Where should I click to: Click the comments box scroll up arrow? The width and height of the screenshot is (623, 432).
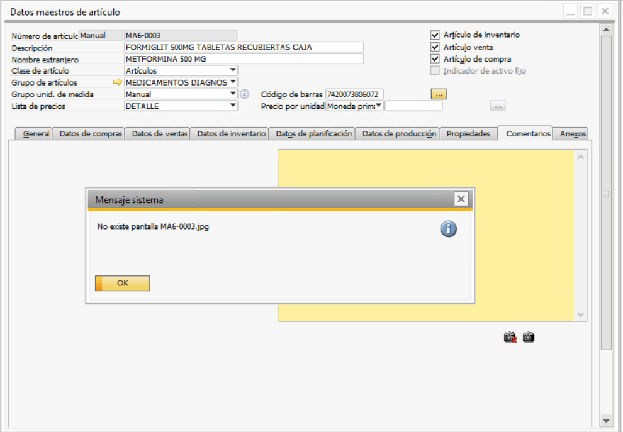(x=580, y=157)
